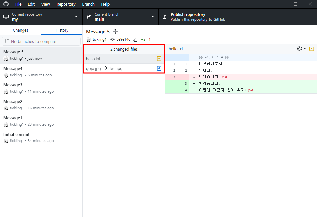This screenshot has width=317, height=217.
Task: Click the '2 changed files' header
Action: (x=124, y=49)
